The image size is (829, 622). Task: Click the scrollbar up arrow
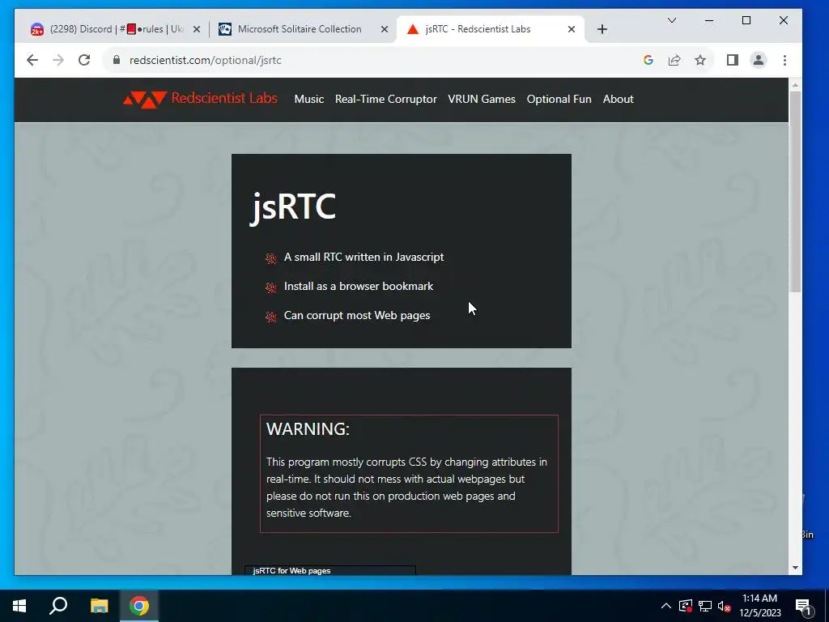[795, 84]
